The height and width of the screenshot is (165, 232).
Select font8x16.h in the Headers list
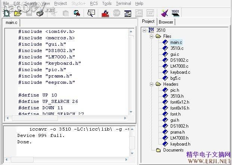coord(180,108)
